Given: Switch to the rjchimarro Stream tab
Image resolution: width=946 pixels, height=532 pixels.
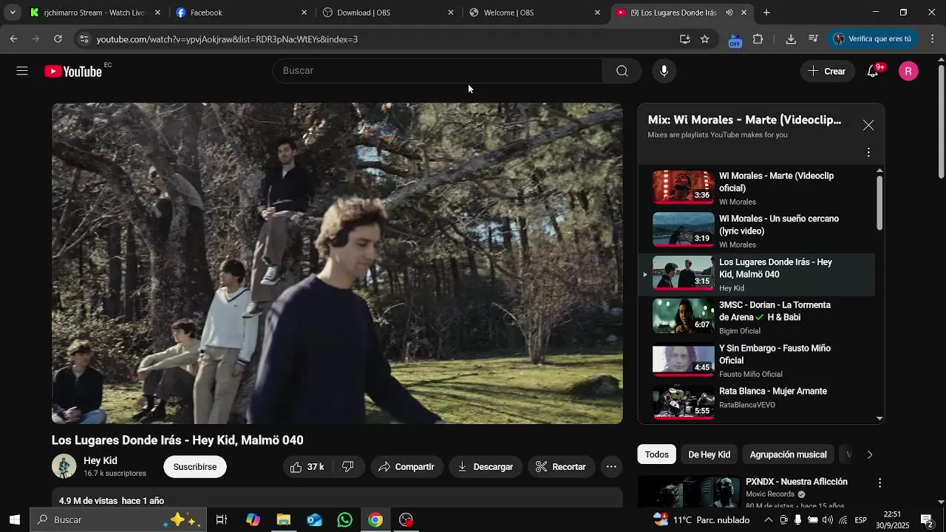Looking at the screenshot, I should 95,13.
